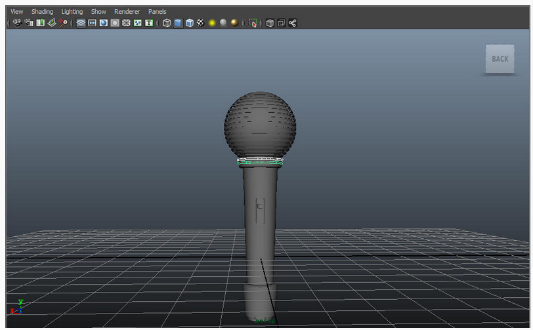Viewport: 533px width, 330px height.
Task: Toggle the Field Chart icon
Action: pos(127,23)
